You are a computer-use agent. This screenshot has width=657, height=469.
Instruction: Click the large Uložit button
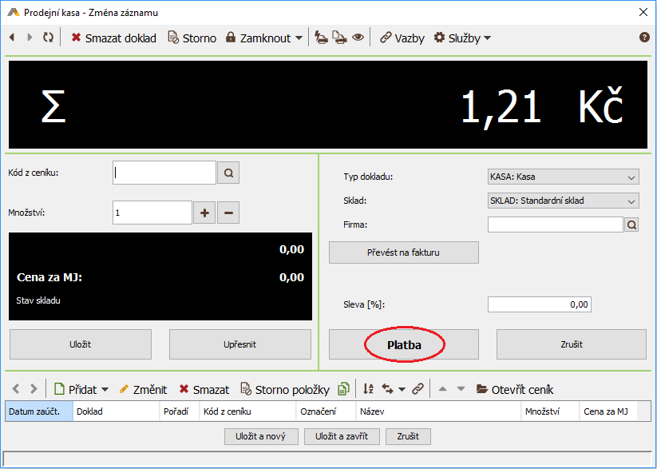click(81, 344)
